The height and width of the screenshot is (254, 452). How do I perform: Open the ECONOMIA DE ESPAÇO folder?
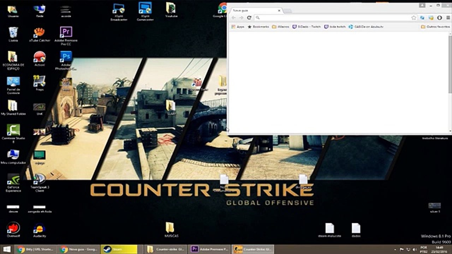point(13,61)
